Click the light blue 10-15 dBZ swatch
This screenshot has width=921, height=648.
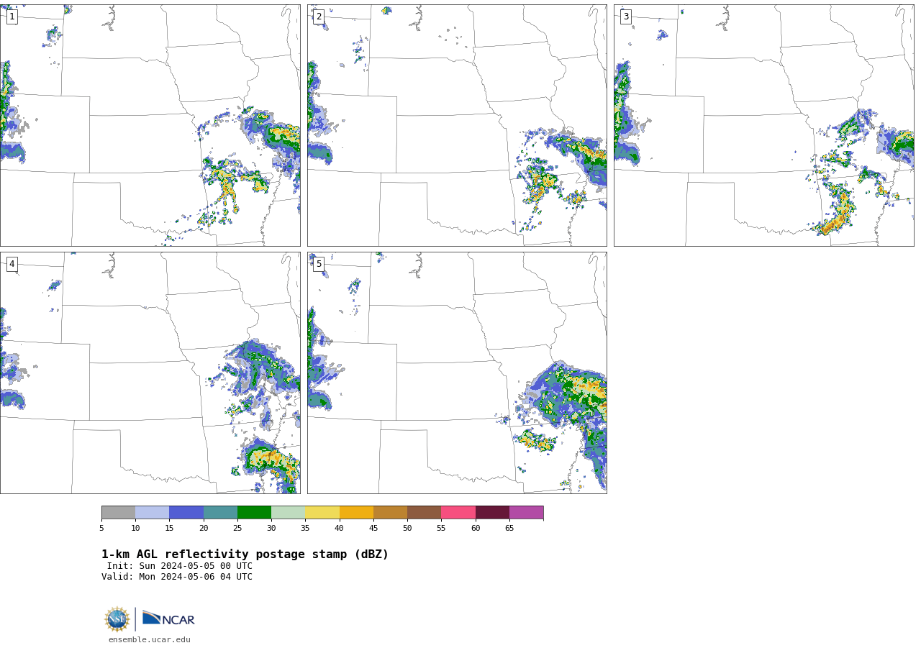point(153,513)
